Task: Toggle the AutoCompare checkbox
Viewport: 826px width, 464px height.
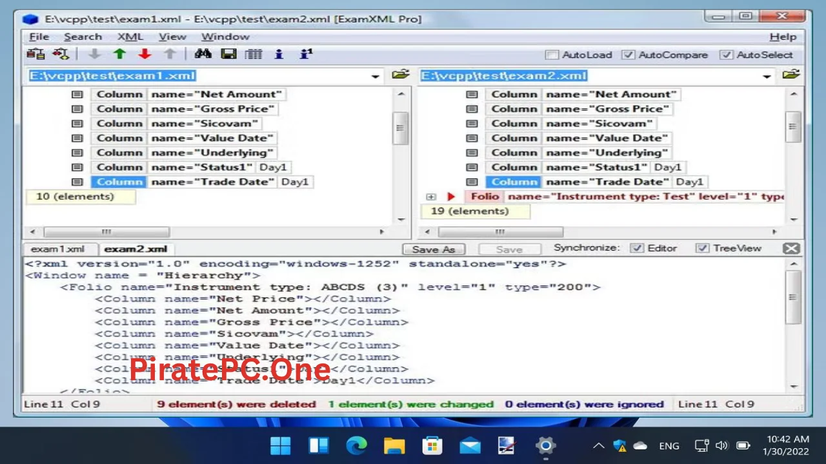Action: pos(628,55)
